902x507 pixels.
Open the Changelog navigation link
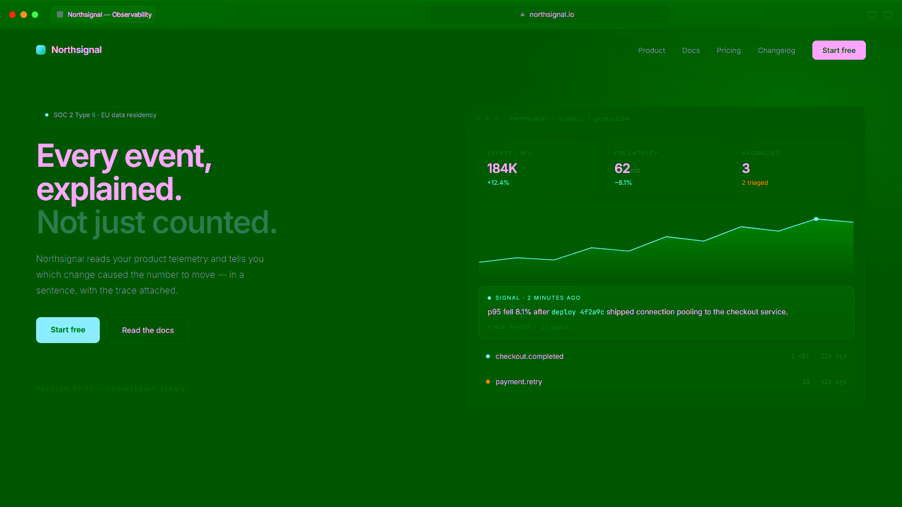point(776,50)
